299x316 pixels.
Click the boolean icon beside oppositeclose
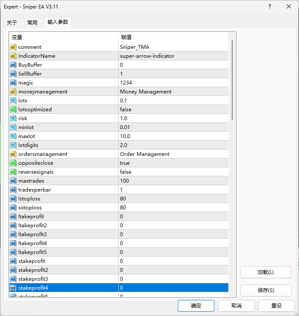click(x=13, y=163)
